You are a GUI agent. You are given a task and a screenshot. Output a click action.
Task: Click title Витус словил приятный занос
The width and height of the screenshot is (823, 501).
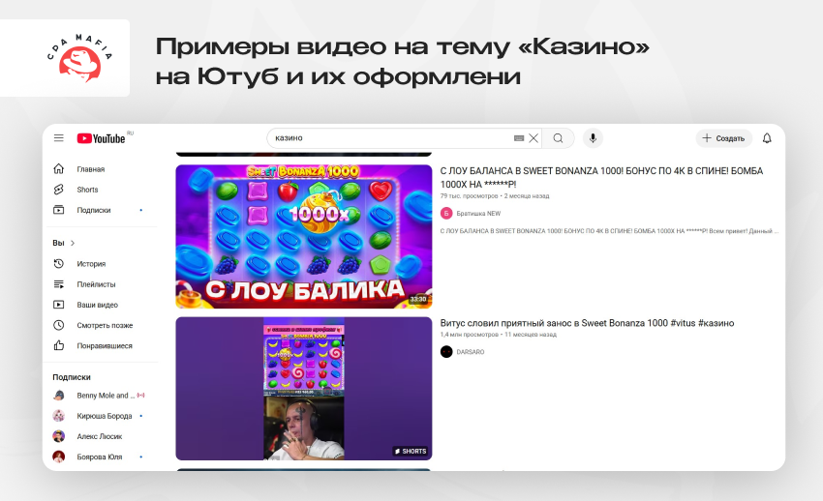[587, 323]
